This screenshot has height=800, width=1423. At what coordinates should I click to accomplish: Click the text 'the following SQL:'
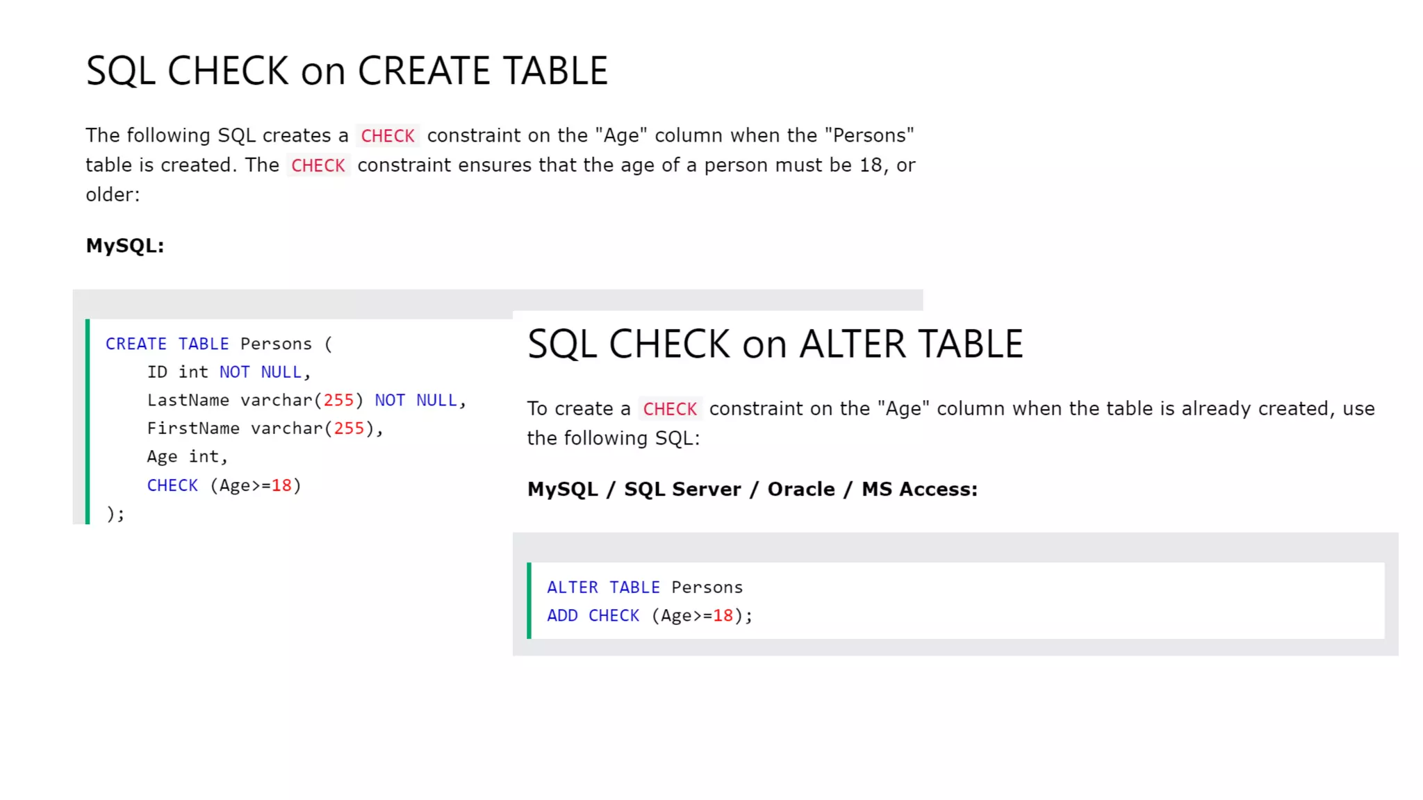point(613,438)
